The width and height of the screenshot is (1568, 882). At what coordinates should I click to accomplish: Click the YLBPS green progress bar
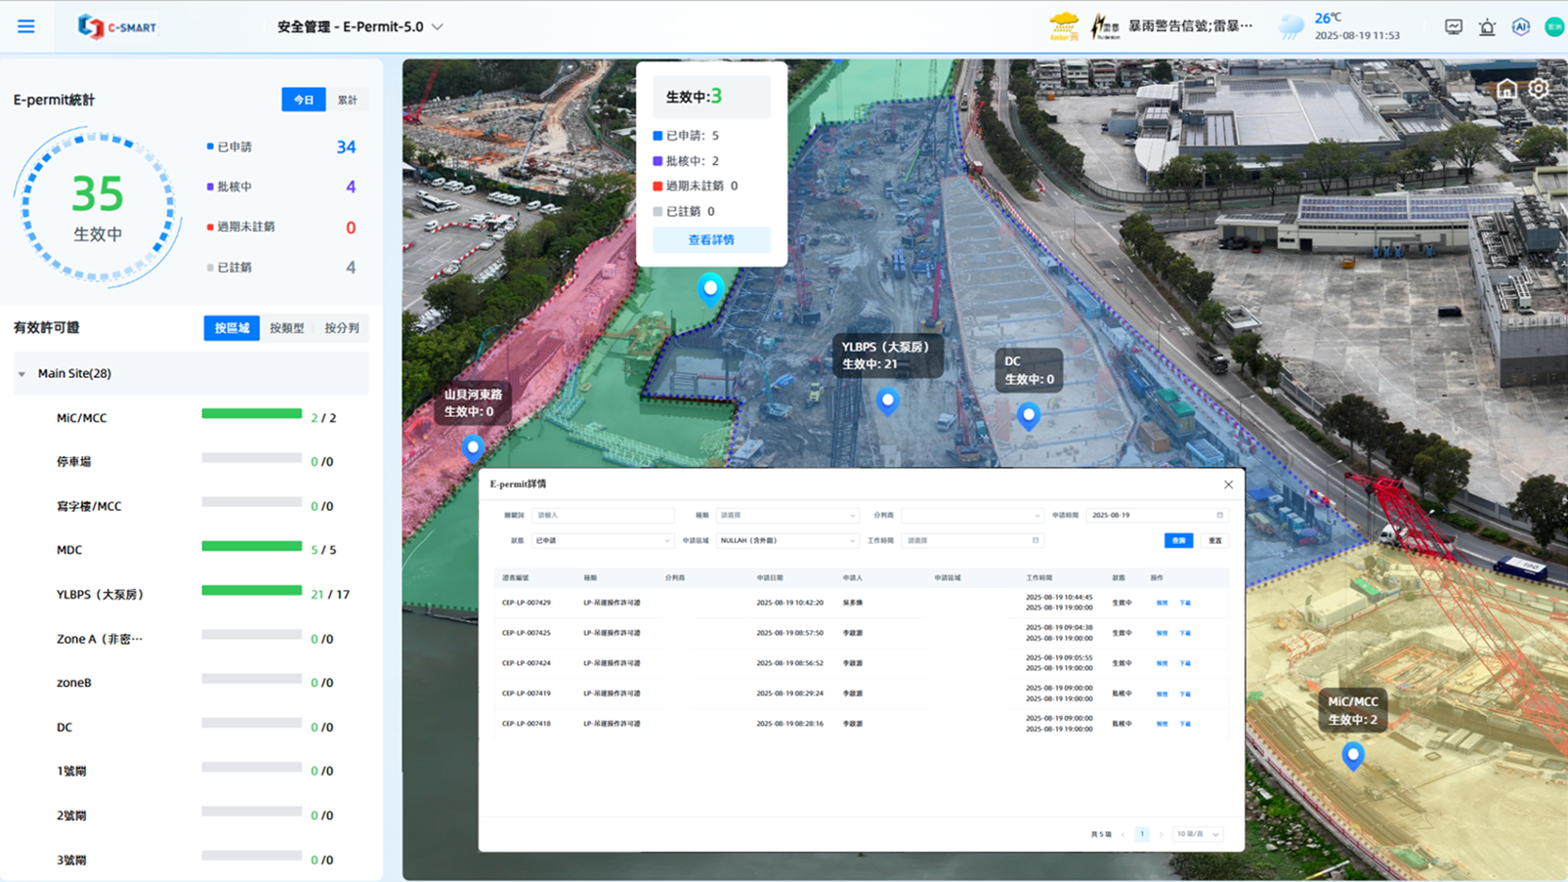251,590
